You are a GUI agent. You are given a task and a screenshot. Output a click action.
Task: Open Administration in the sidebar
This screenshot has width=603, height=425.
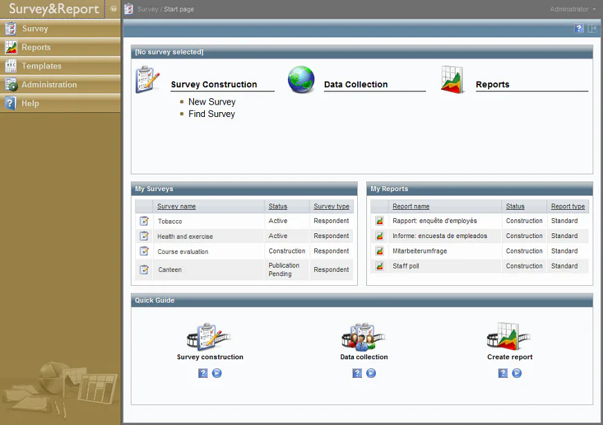60,84
